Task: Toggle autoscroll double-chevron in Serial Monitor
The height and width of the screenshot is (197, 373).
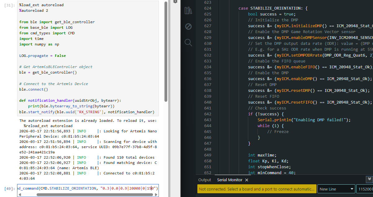Action: 369,179
